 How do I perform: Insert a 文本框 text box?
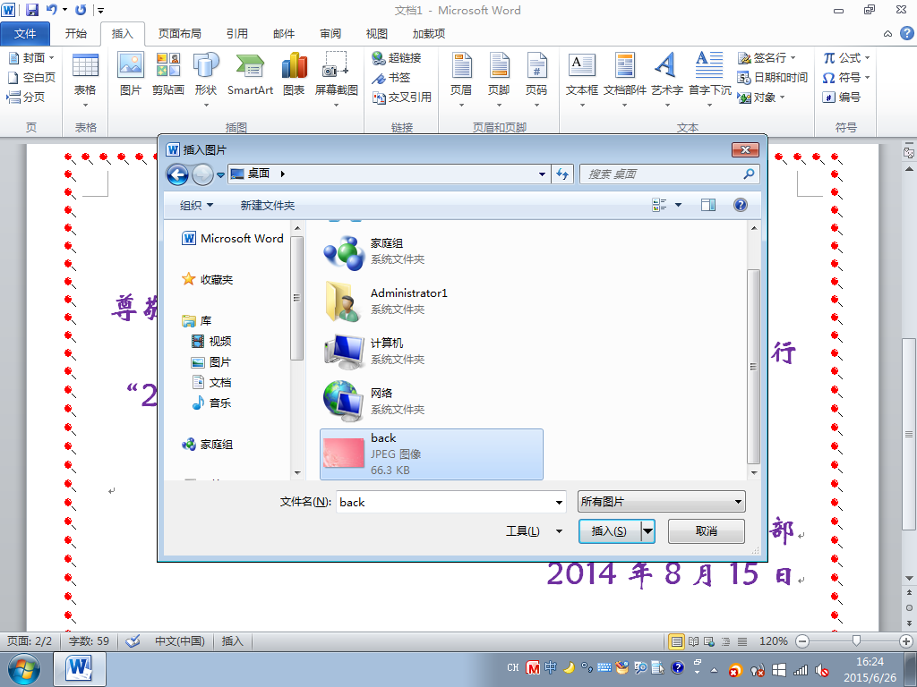click(582, 79)
